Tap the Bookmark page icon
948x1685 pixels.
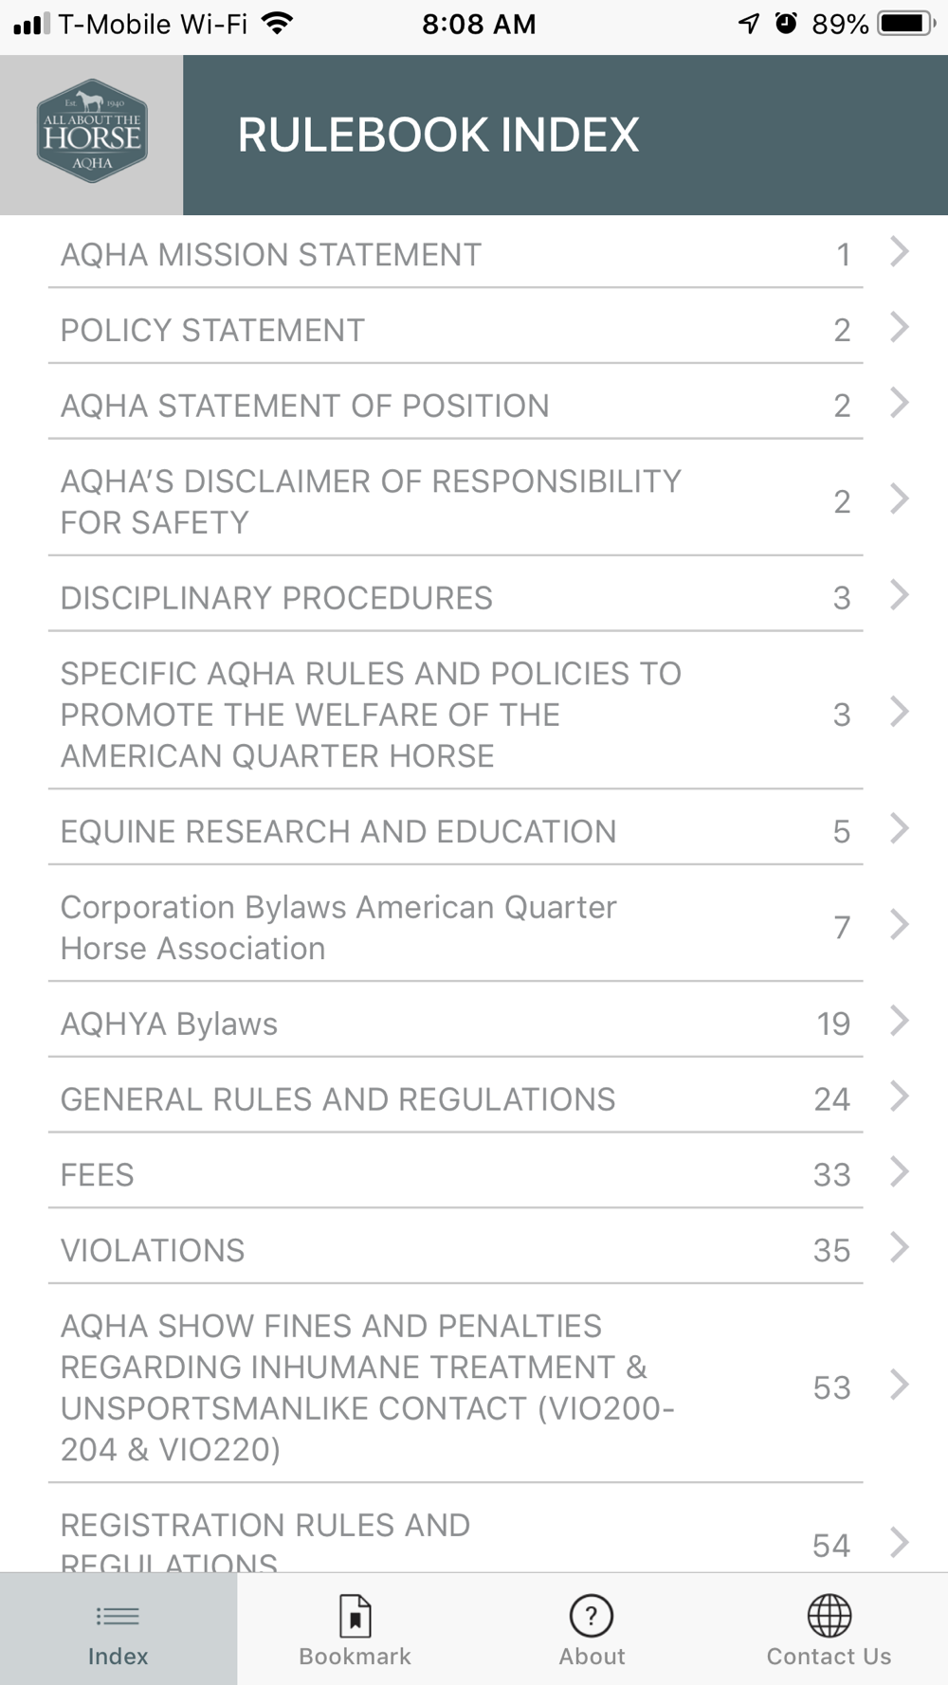coord(355,1616)
